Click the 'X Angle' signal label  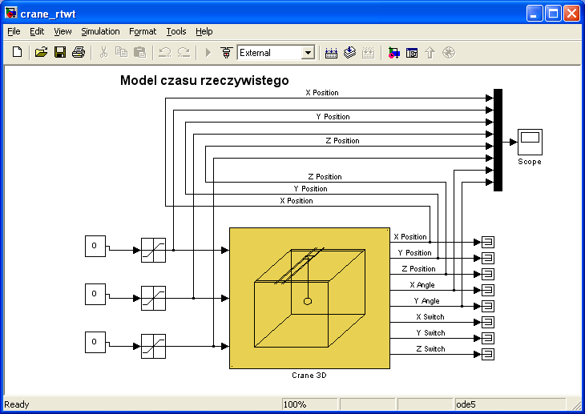coord(422,285)
